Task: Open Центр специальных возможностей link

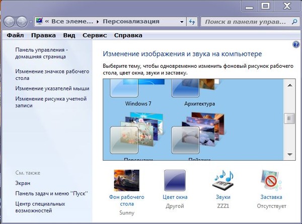Action: tap(40, 207)
